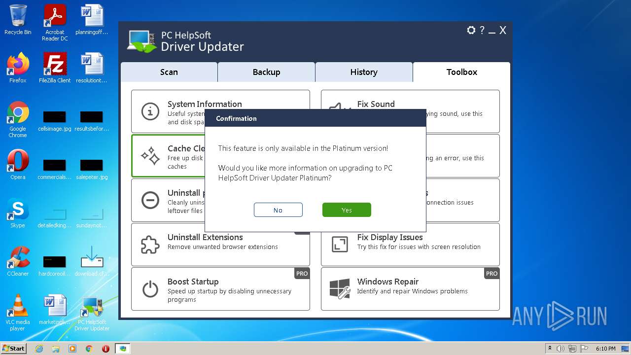
Task: Select cellsimage.jpg file on desktop
Action: (55, 121)
